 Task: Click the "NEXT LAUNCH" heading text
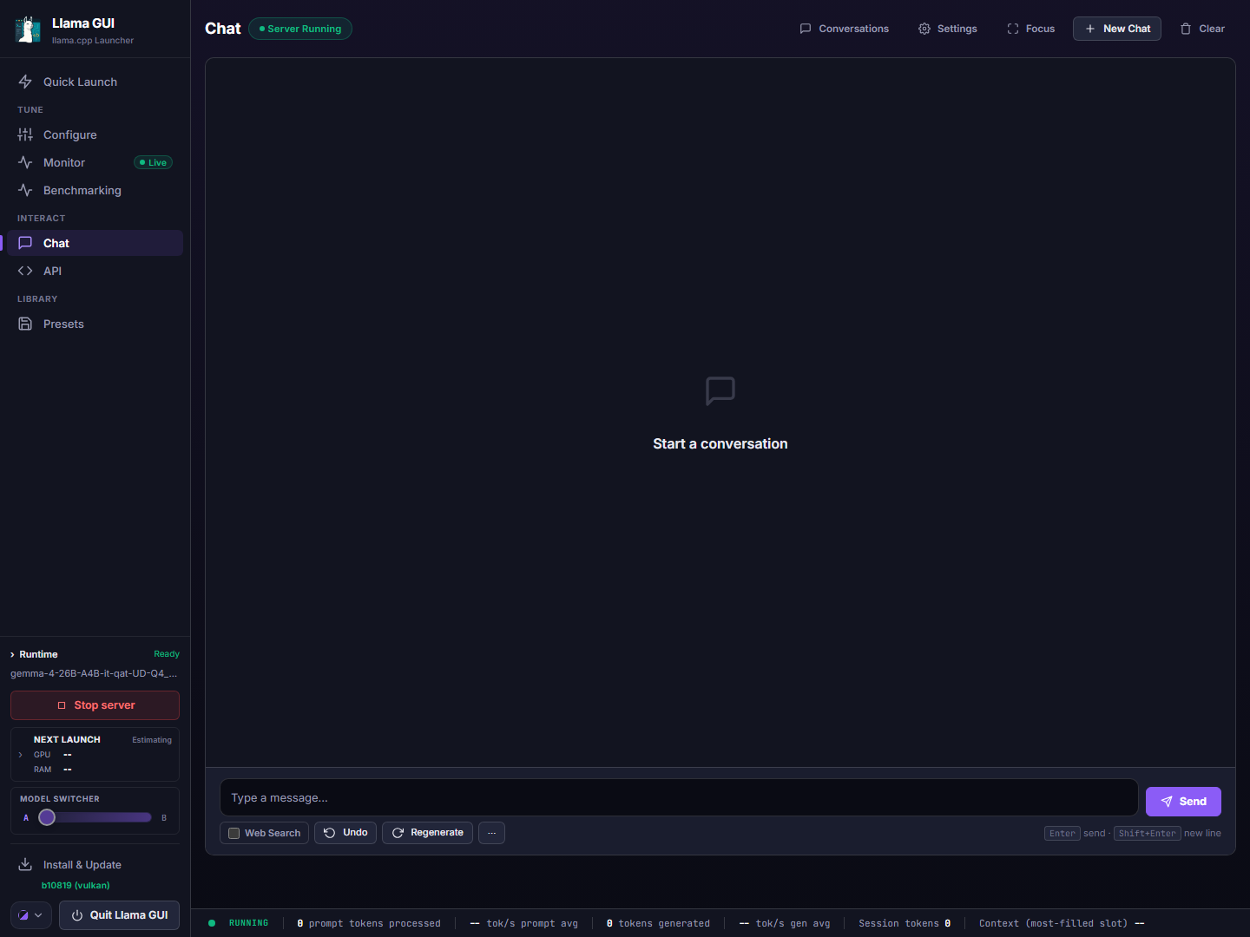click(67, 740)
